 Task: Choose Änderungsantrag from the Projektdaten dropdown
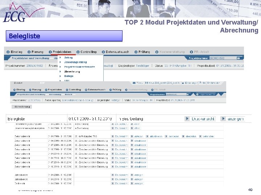click(75, 62)
